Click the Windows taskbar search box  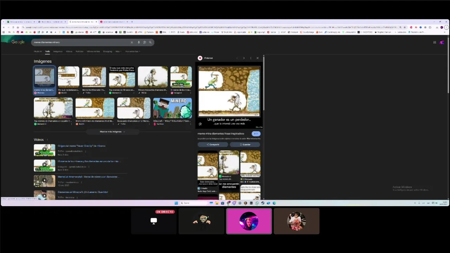point(193,203)
